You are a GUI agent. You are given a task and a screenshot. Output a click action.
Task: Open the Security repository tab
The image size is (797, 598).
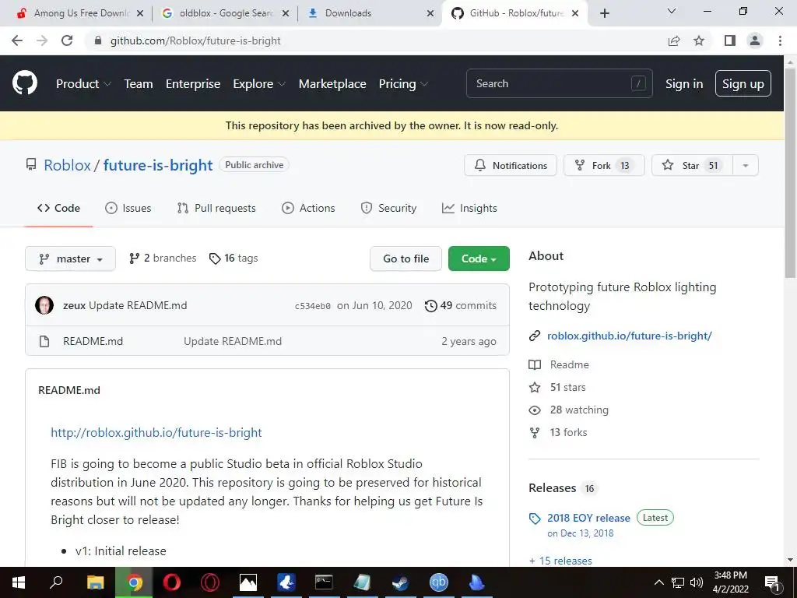coord(388,208)
